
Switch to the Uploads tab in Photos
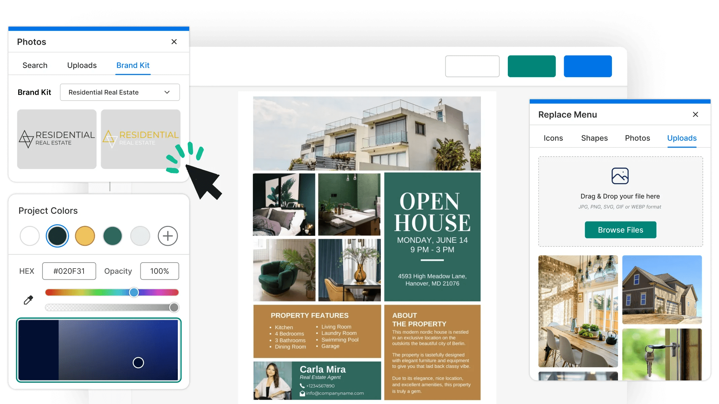pos(82,65)
